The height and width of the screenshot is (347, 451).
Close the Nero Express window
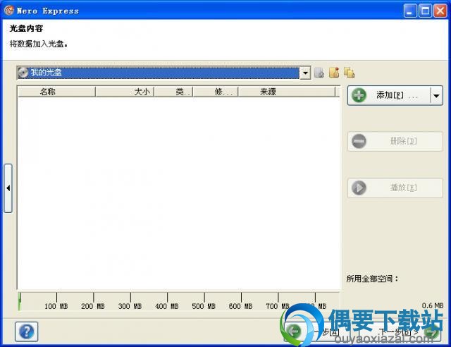[440, 11]
